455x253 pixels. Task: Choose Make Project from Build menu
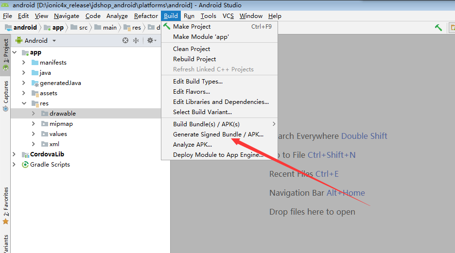tap(219, 27)
